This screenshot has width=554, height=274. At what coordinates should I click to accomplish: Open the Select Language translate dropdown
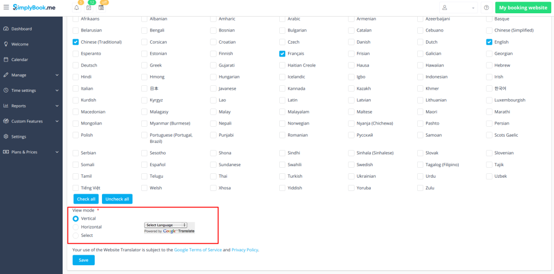[166, 225]
